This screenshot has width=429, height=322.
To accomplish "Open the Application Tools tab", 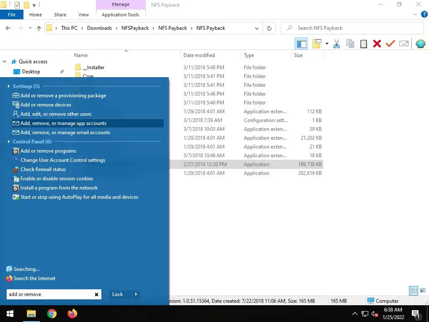I will [120, 15].
